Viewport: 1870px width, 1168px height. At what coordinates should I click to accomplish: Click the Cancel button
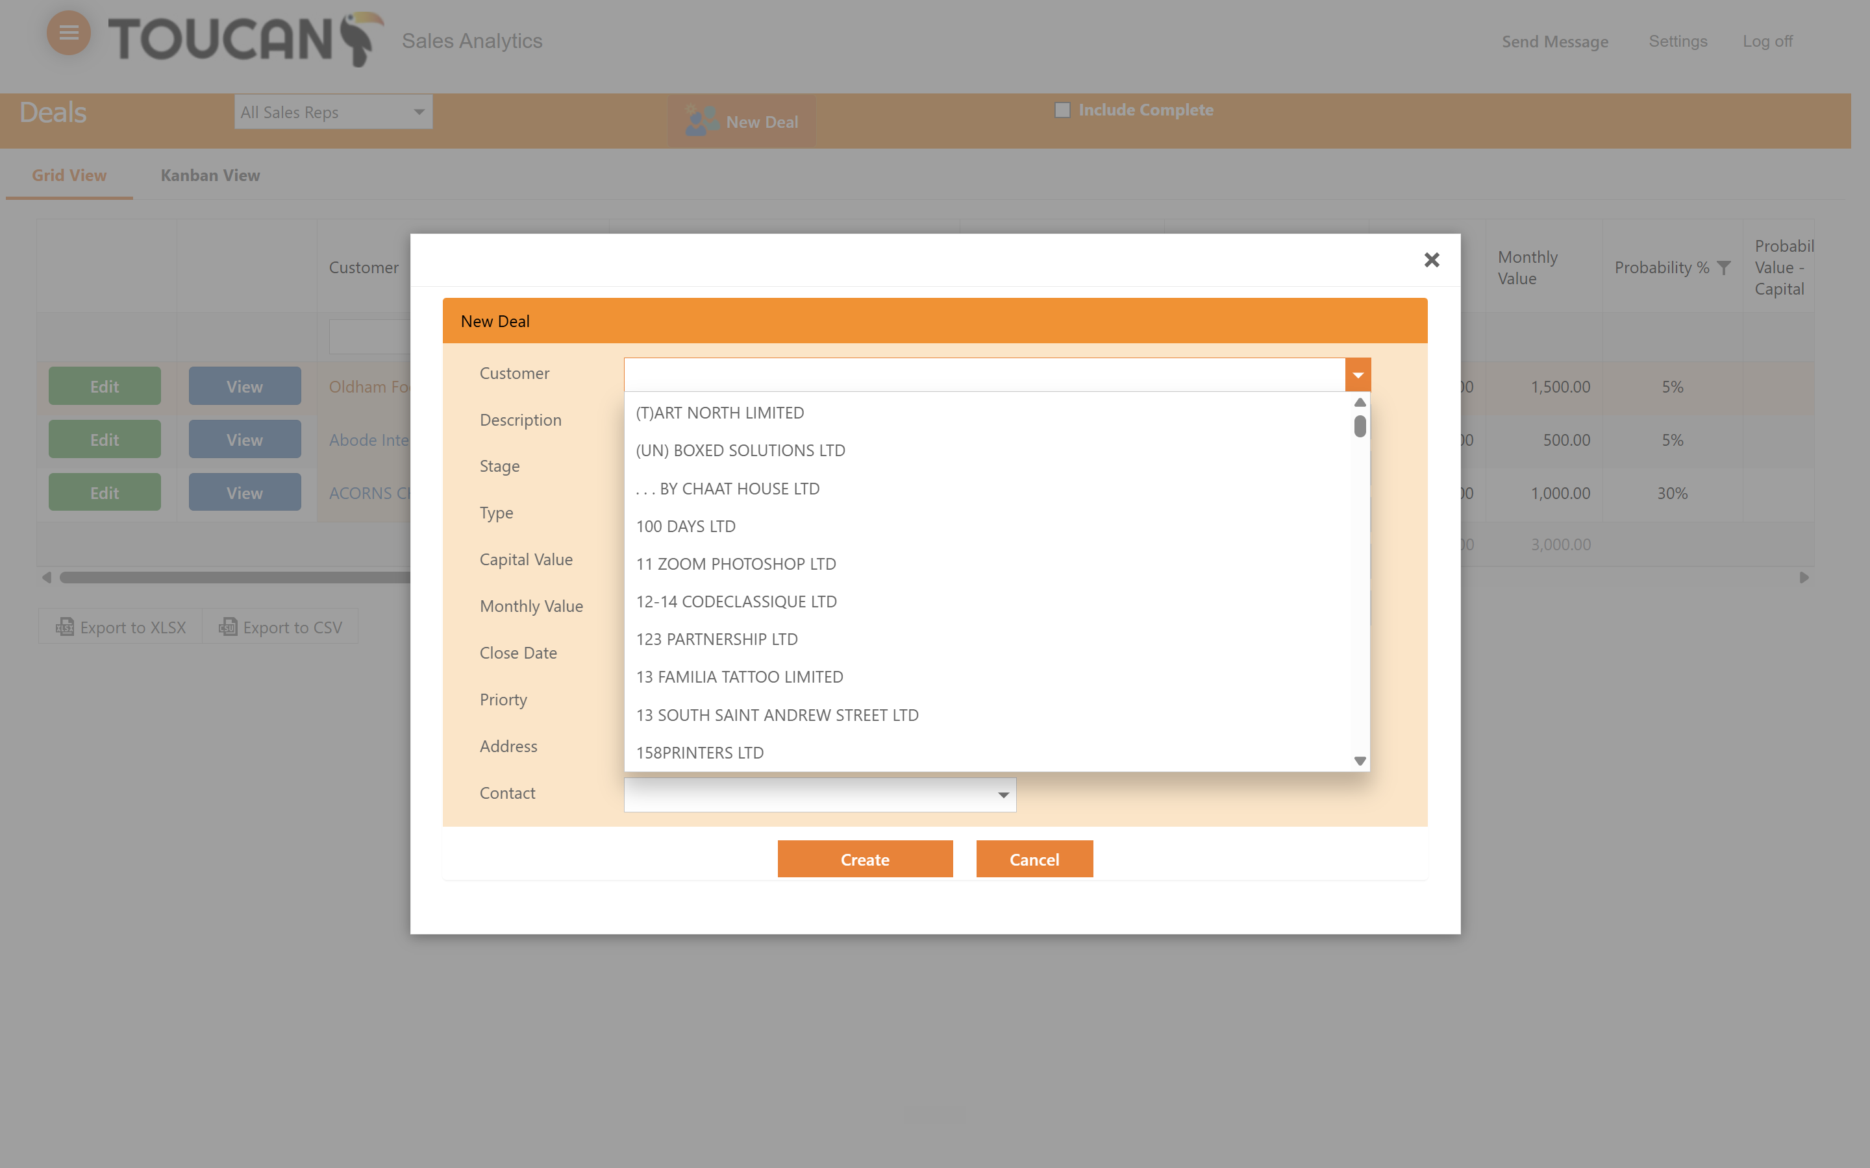(x=1034, y=859)
